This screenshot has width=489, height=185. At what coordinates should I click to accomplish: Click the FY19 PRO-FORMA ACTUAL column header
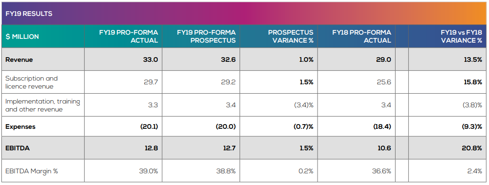pos(123,37)
